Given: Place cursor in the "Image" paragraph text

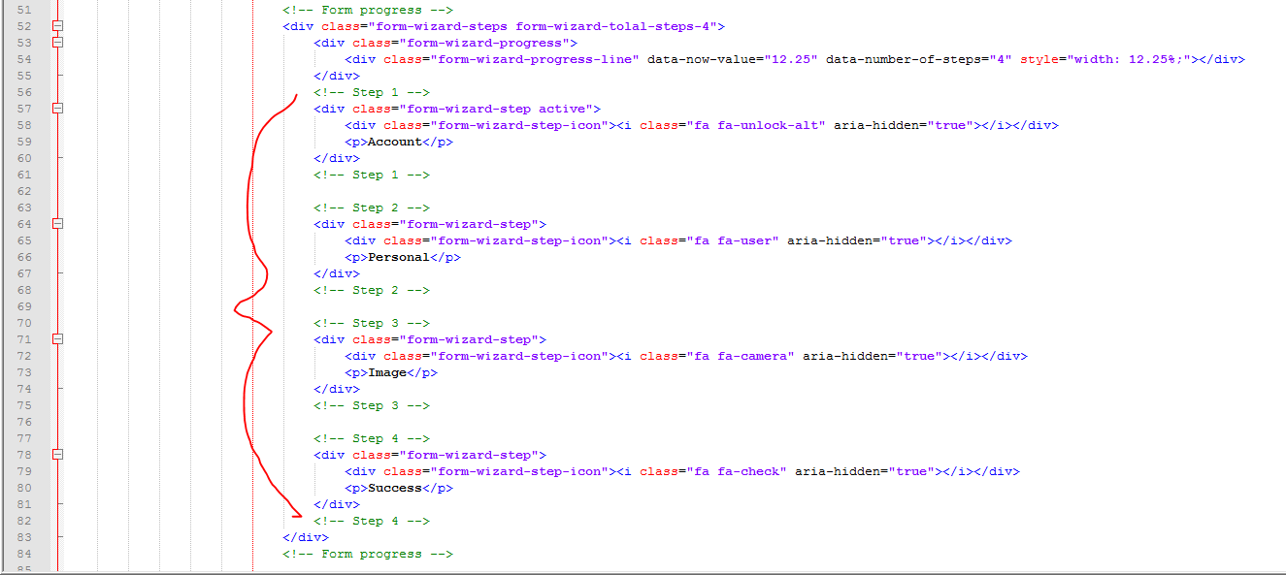Looking at the screenshot, I should coord(387,372).
